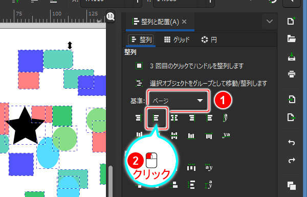Align right edges to anchor's left edge
The height and width of the screenshot is (197, 307).
pyautogui.click(x=139, y=117)
